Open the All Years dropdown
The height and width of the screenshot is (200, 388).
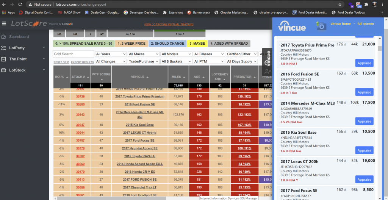coord(111,54)
